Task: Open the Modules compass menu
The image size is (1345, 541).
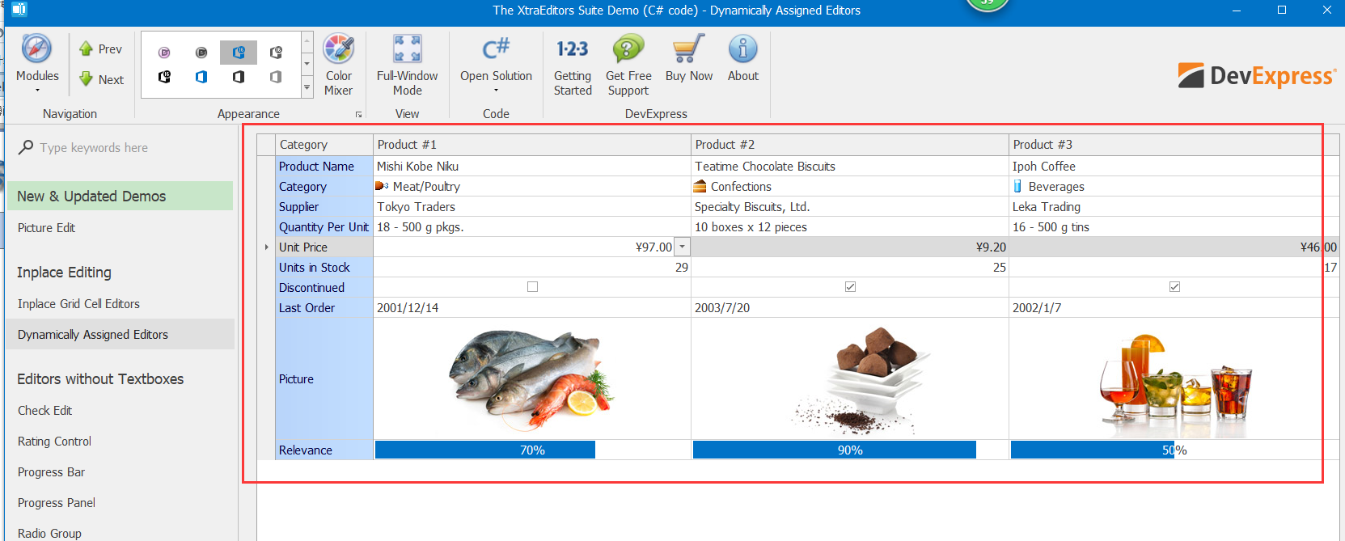Action: pyautogui.click(x=37, y=63)
